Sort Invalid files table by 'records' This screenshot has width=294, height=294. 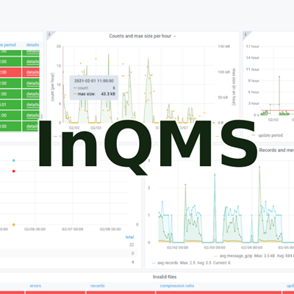(98, 286)
